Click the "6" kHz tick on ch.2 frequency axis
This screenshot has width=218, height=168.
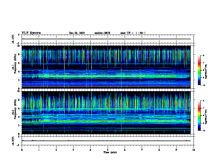click(x=19, y=108)
